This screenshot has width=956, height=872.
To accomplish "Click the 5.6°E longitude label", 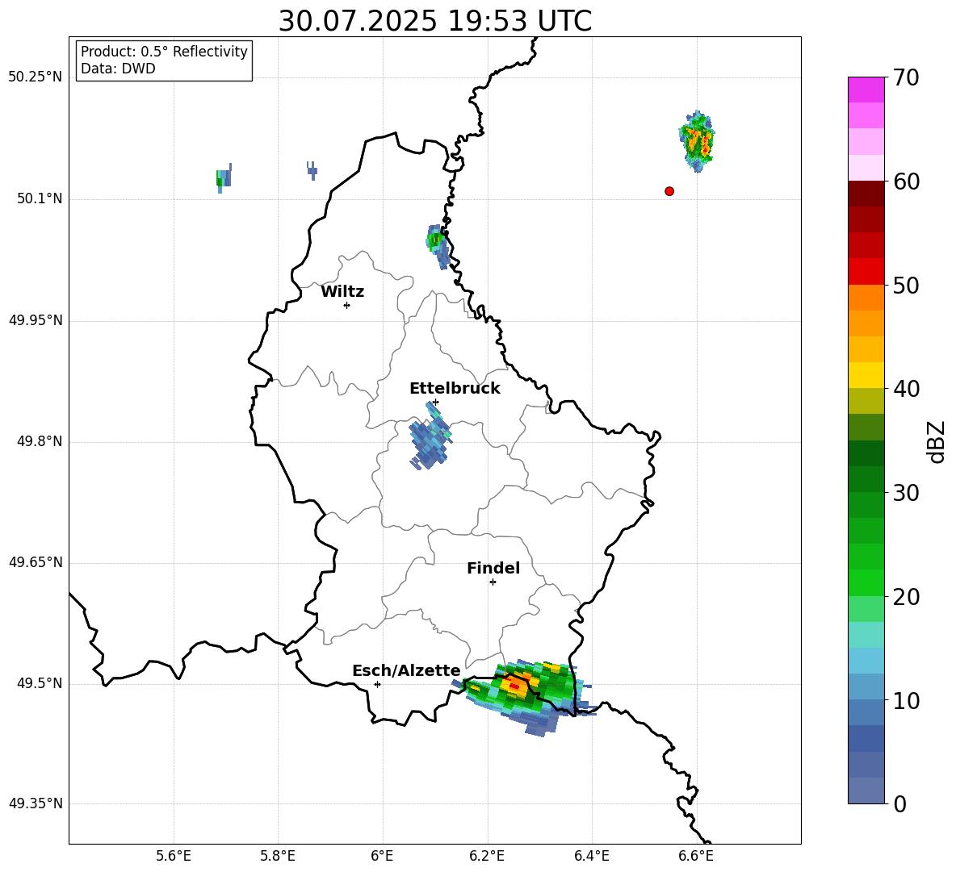I will 174,856.
